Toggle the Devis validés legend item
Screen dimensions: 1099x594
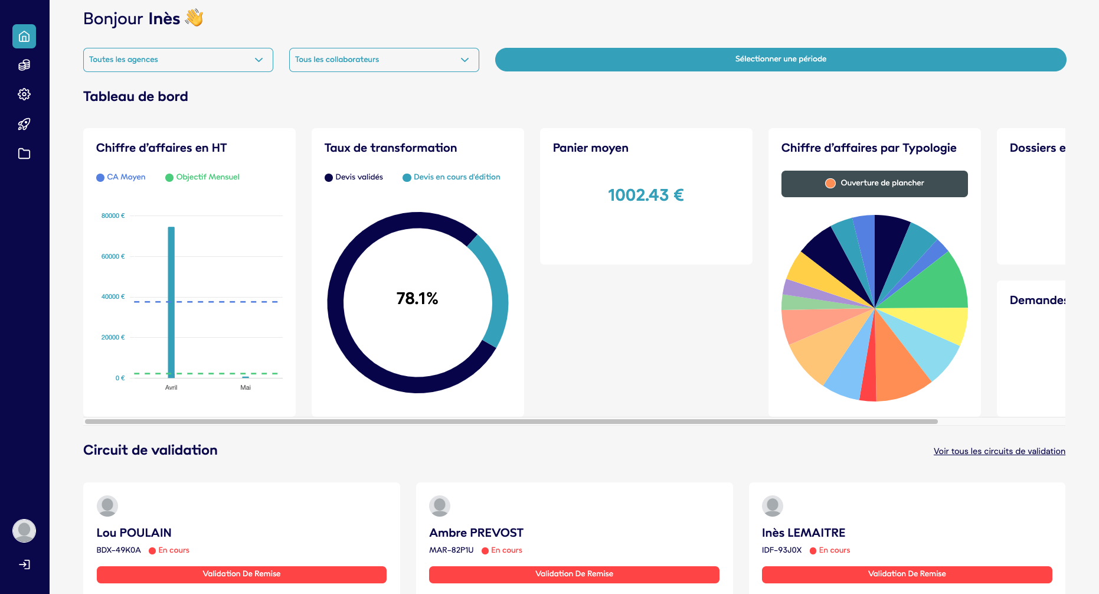[x=354, y=177]
